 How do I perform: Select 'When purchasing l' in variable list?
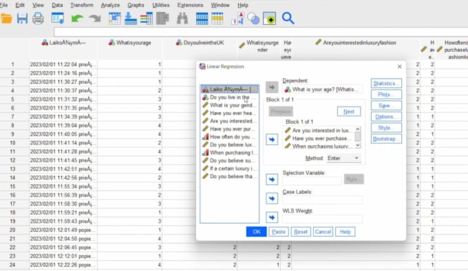(x=229, y=153)
